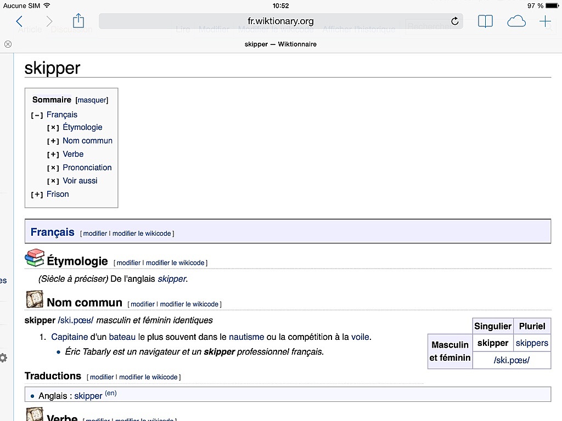The height and width of the screenshot is (421, 562).
Task: Open the pronunciation link in the inflection table
Action: [512, 360]
